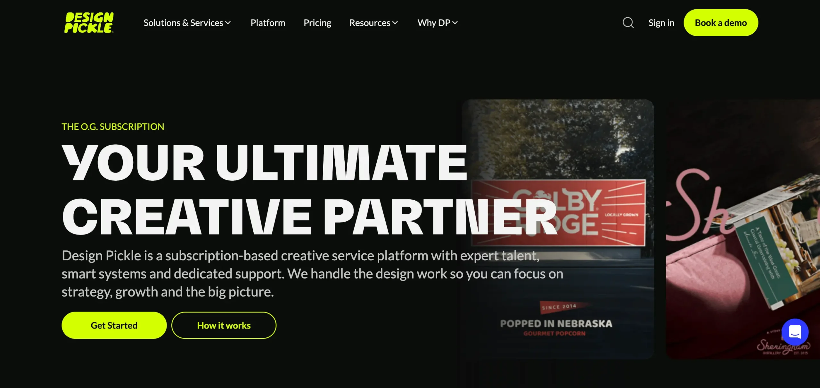Expand the Resources menu chevron
The width and height of the screenshot is (820, 388).
pyautogui.click(x=395, y=23)
